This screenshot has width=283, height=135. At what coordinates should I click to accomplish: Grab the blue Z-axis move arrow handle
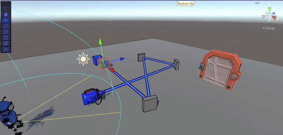[x=122, y=59]
